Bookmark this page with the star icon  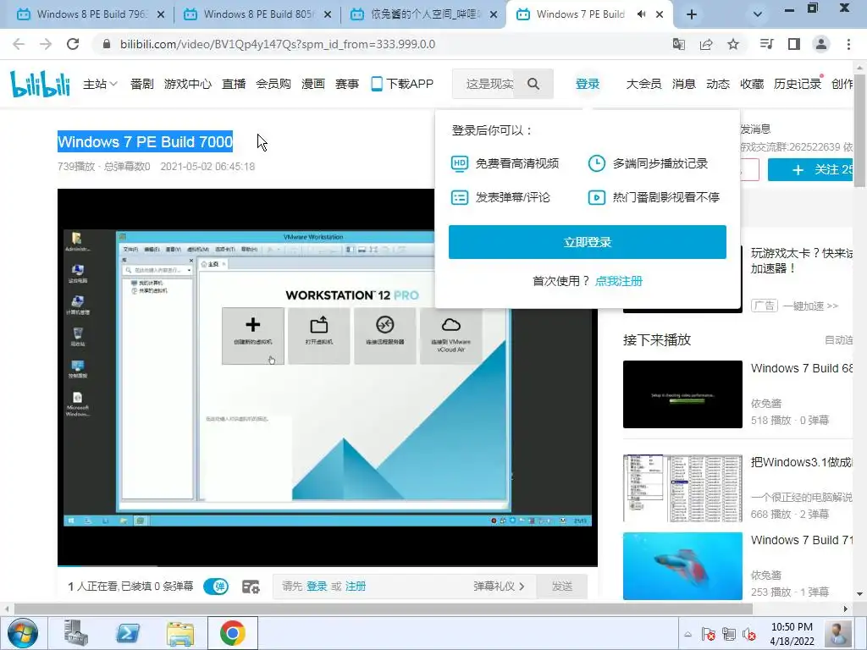pyautogui.click(x=733, y=44)
